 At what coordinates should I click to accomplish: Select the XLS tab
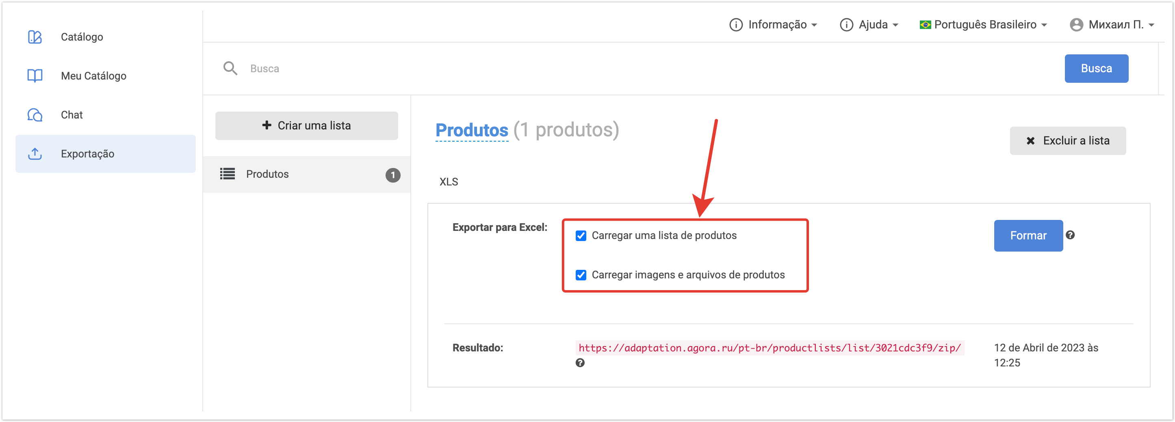click(x=449, y=182)
